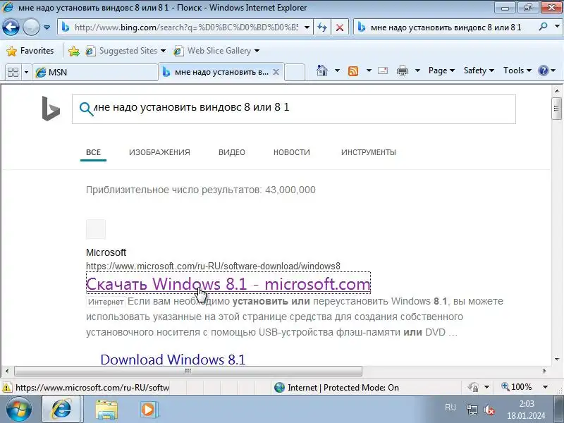Open the Page menu

click(x=441, y=70)
